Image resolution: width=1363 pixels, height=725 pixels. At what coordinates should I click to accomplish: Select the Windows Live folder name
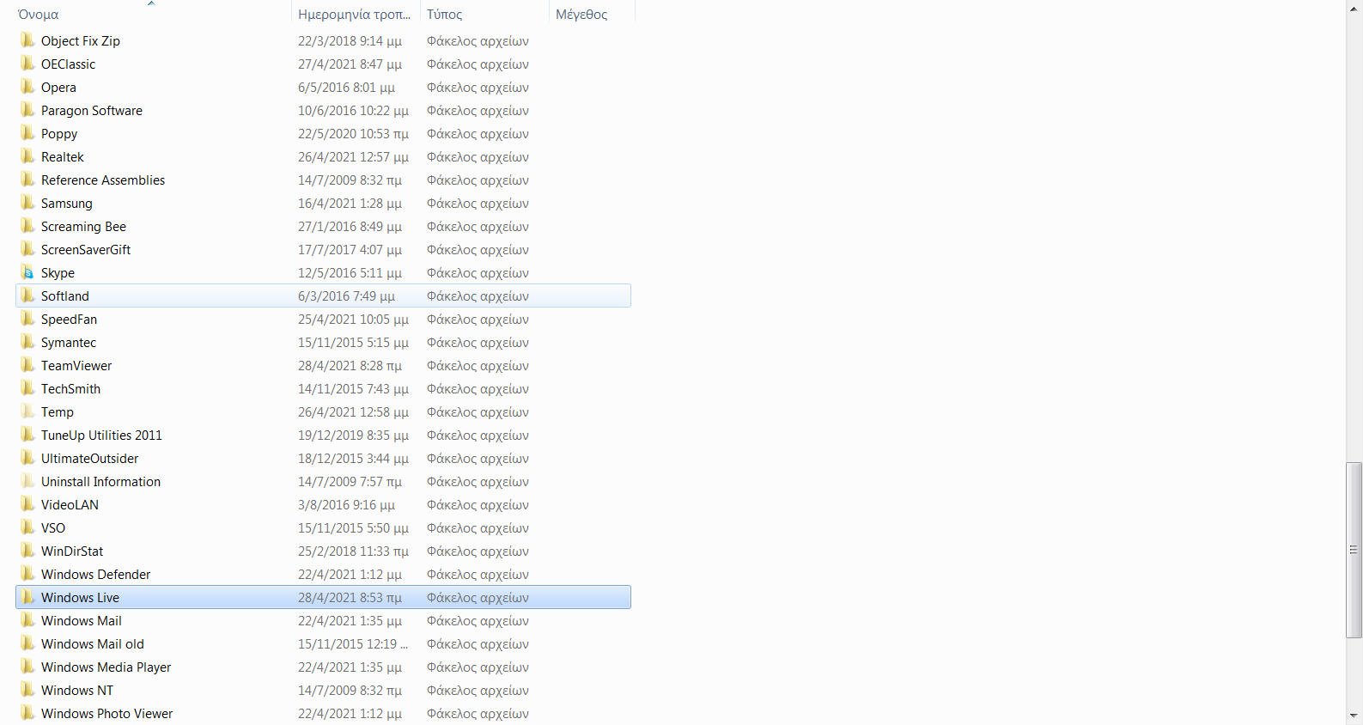(80, 597)
